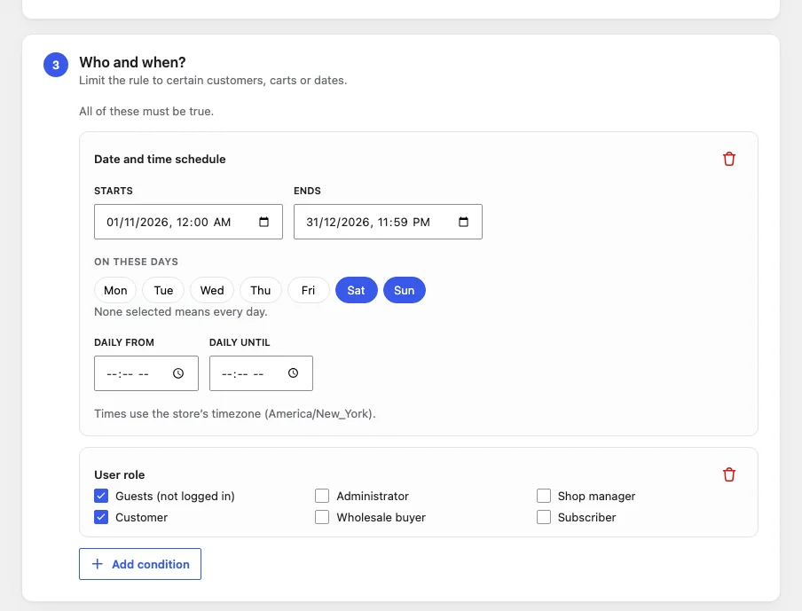Toggle the Wed day pill
Image resolution: width=802 pixels, height=611 pixels.
coord(212,290)
